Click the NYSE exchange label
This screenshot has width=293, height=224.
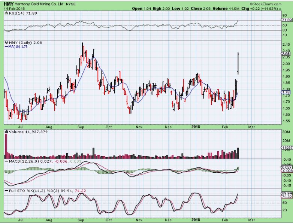tap(71, 4)
